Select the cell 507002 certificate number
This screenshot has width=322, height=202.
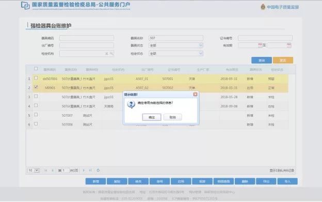point(168,88)
